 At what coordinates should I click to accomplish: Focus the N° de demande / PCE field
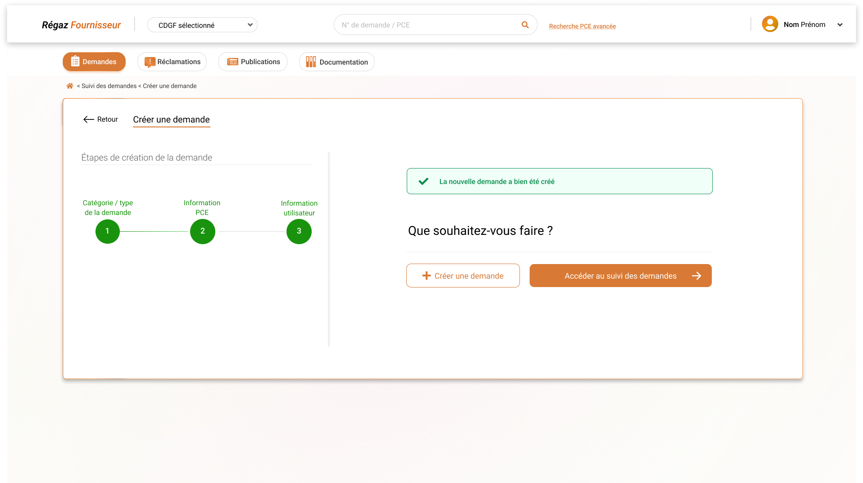424,25
